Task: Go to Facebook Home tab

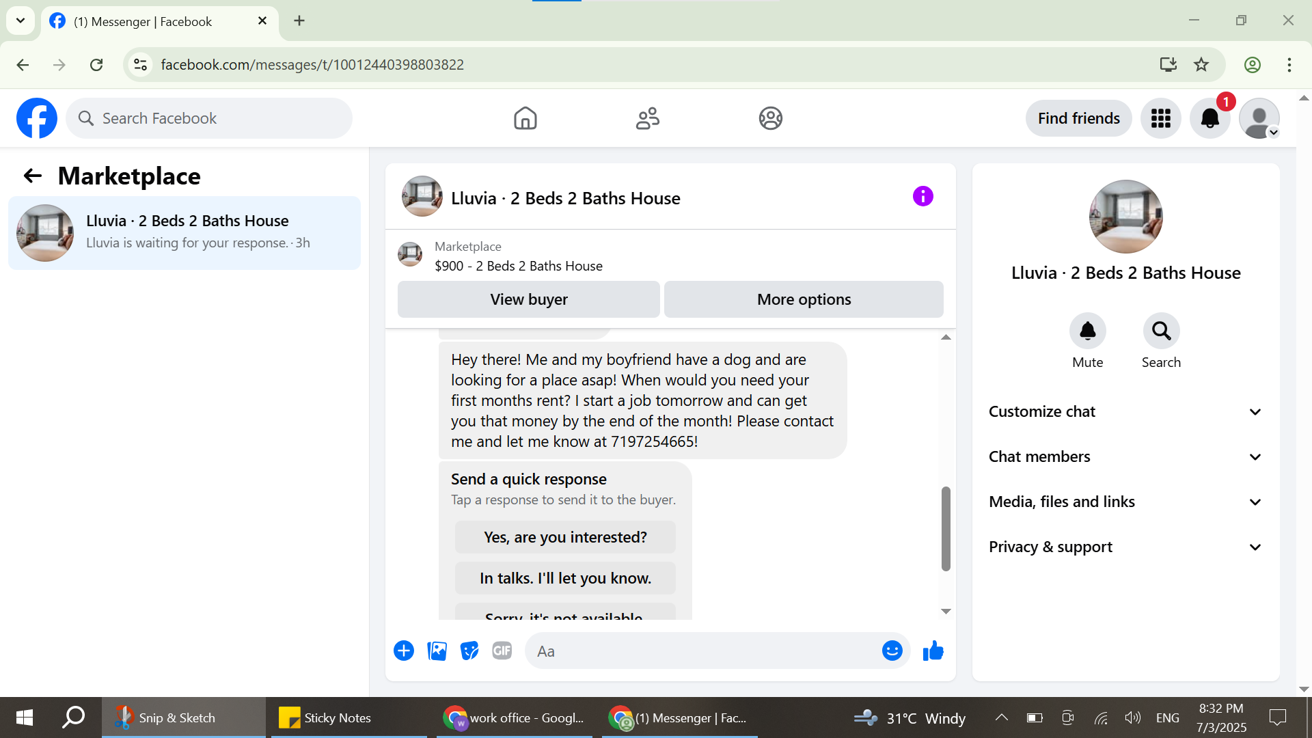Action: pyautogui.click(x=525, y=118)
